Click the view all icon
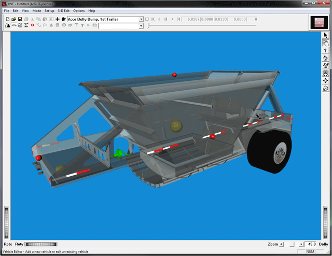The image size is (332, 256). (325, 73)
